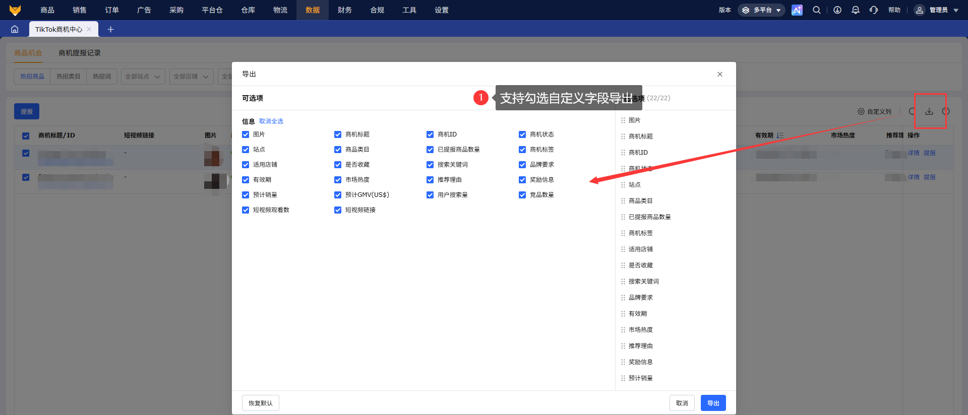Click the 恢复默认 button
Screen dimensions: 968x415
[x=261, y=403]
